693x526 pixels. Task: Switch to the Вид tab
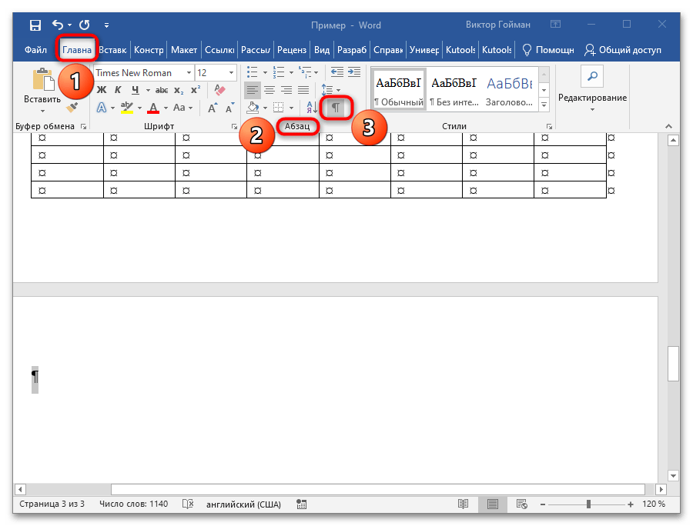coord(322,50)
